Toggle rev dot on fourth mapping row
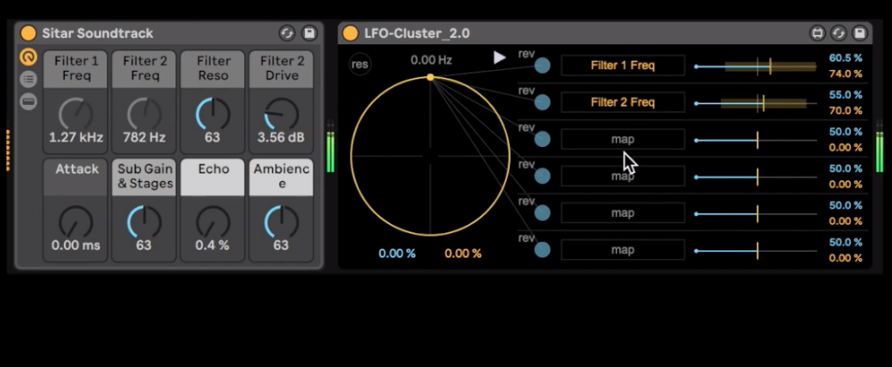Viewport: 892px width, 367px height. tap(543, 176)
